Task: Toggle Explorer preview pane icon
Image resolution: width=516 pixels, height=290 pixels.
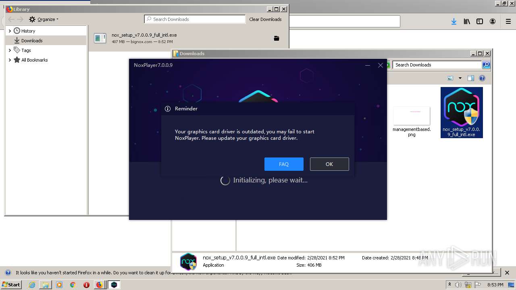Action: [470, 78]
